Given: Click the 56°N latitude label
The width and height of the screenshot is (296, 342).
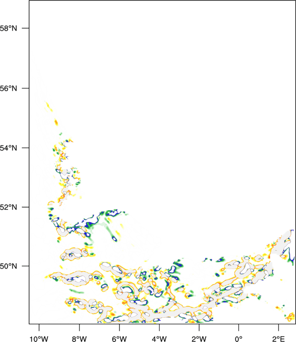Looking at the screenshot, I should (8, 88).
